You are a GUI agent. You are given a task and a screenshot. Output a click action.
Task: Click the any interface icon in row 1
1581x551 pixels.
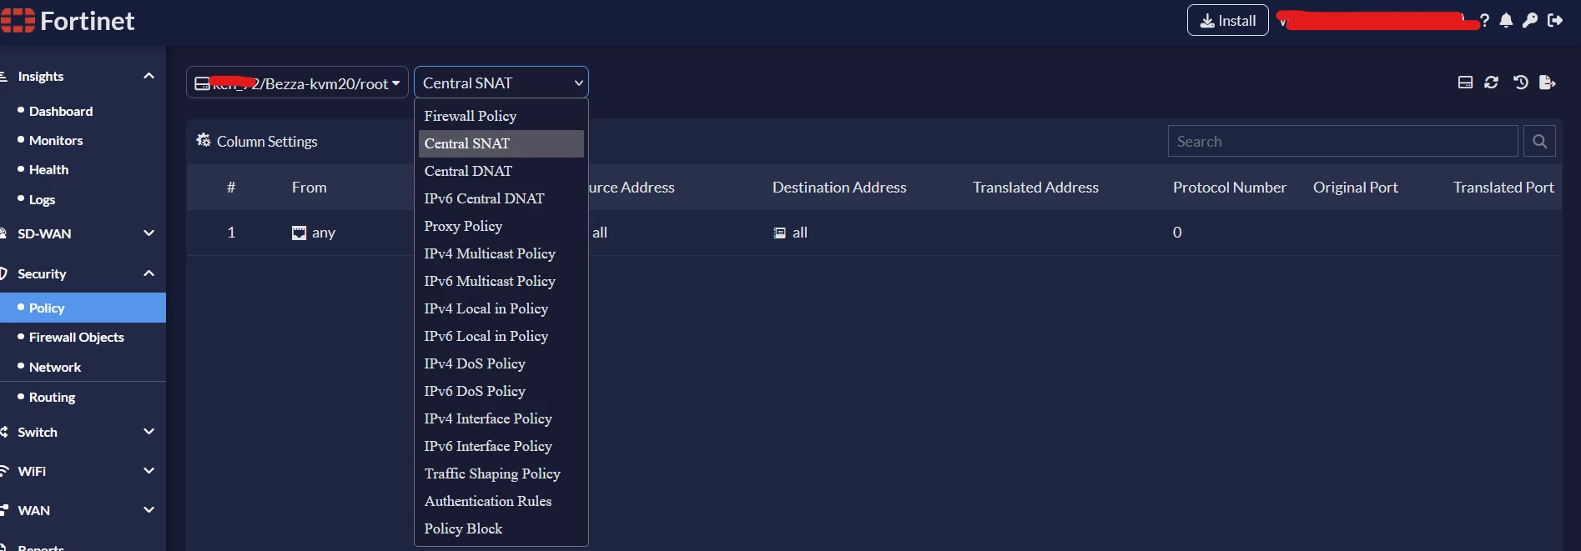[x=299, y=233]
